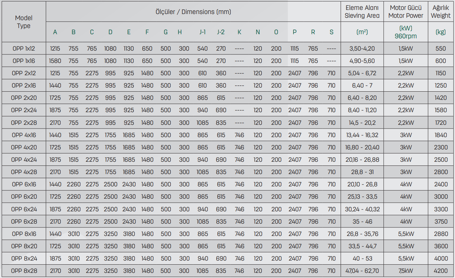Image resolution: width=455 pixels, height=278 pixels.
Task: Select the 4200 kg weight value
Action: [x=441, y=271]
